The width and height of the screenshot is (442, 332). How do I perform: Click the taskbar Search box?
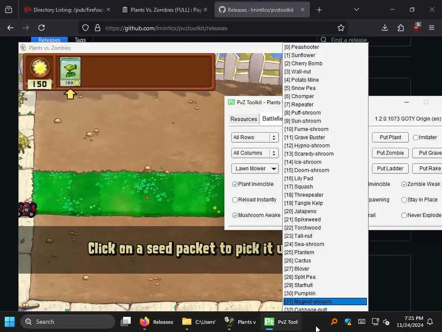coord(68,322)
